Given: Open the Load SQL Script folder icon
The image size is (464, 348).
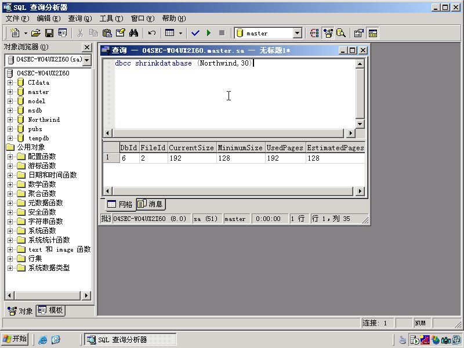Looking at the screenshot, I should tap(36, 33).
